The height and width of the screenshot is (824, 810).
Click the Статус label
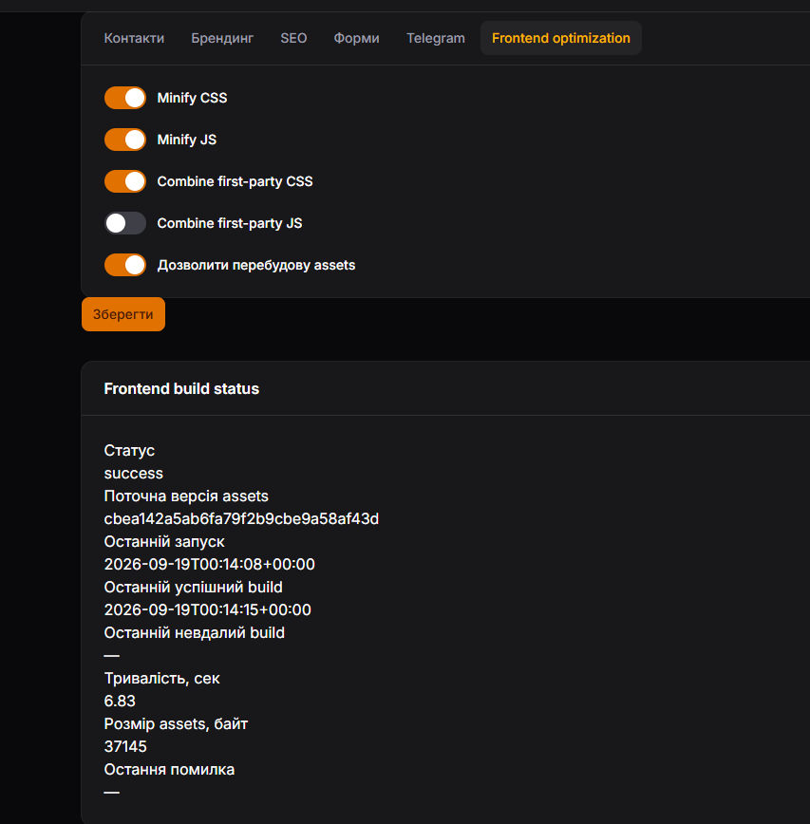[129, 450]
